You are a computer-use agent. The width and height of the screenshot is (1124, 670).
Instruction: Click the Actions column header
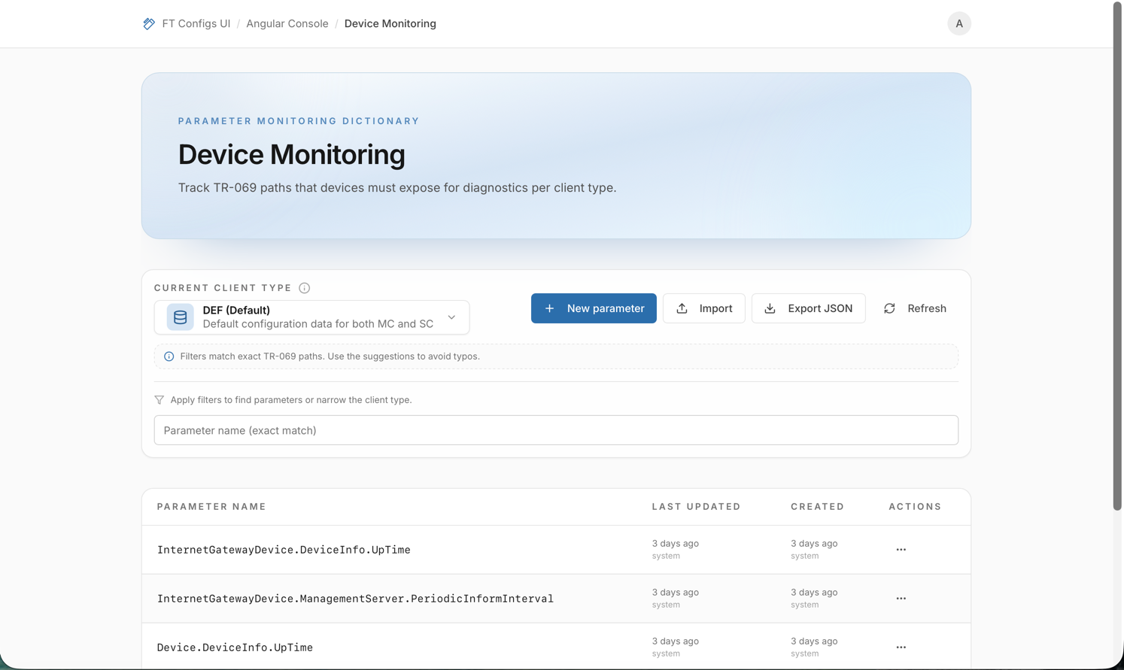915,507
